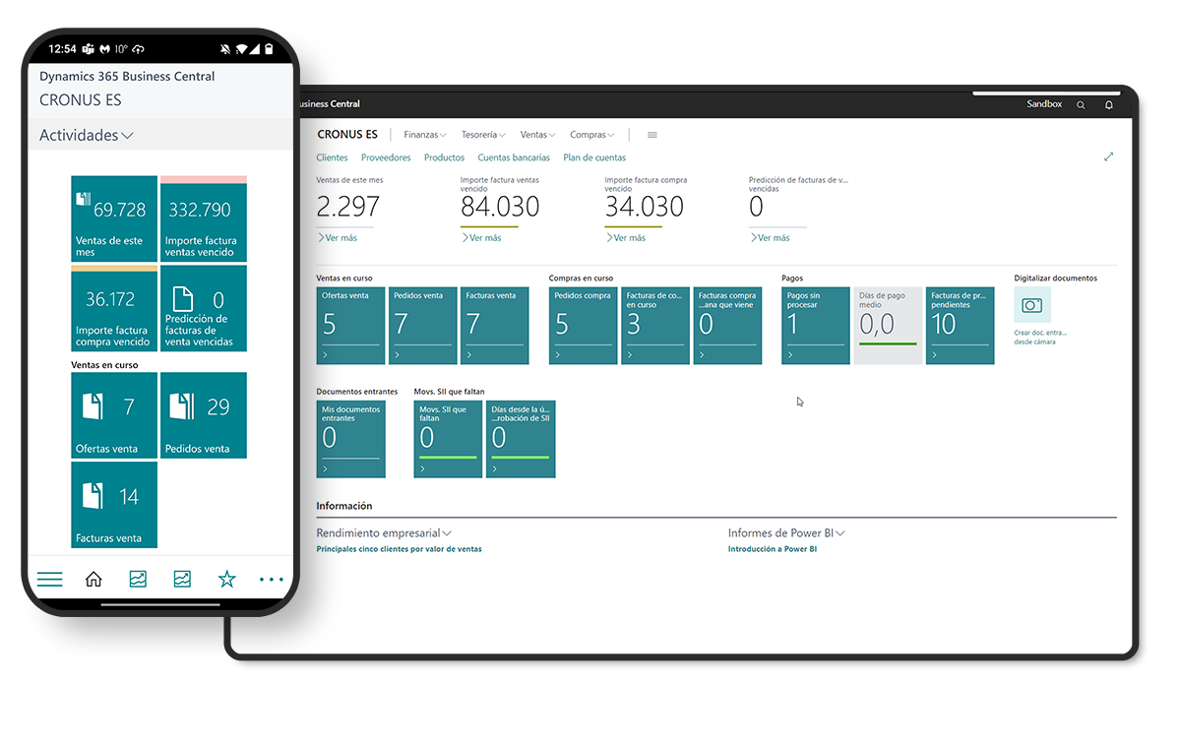The image size is (1181, 745).
Task: Open Plan de cuentas link
Action: (594, 157)
